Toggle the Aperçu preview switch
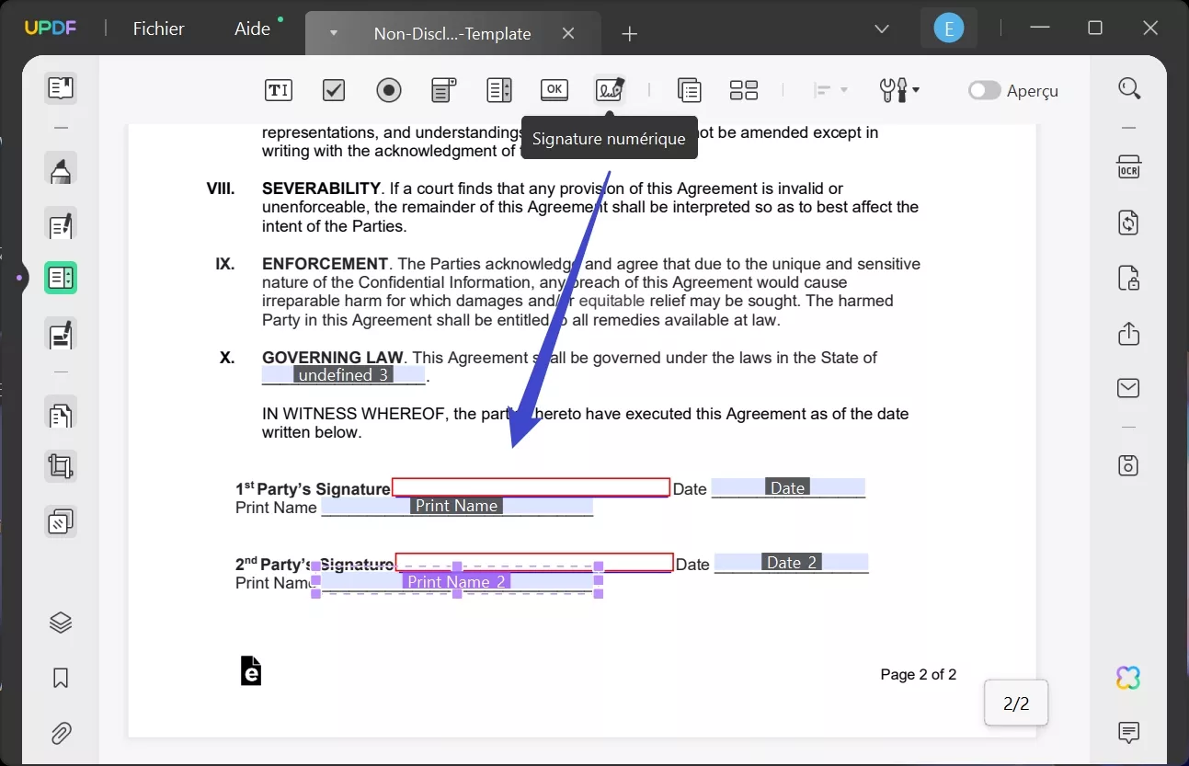 coord(984,90)
